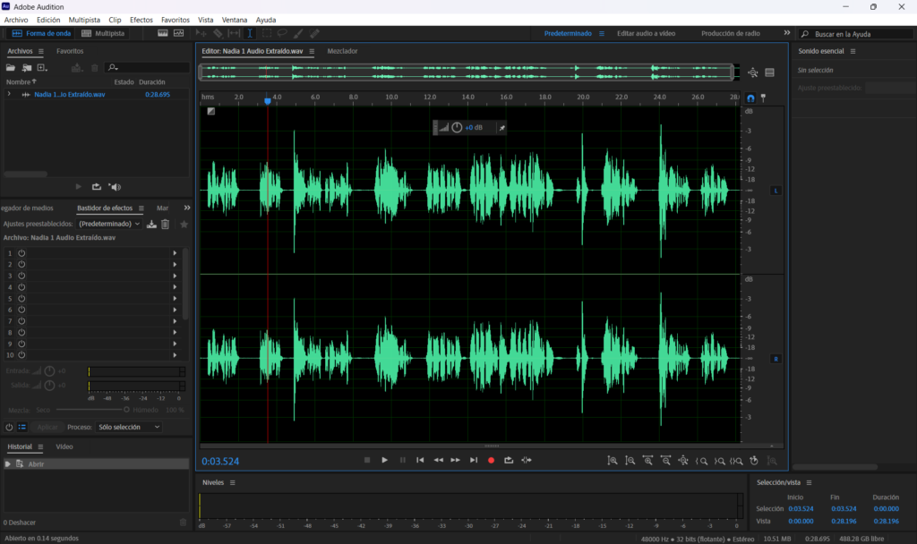The image size is (917, 544).
Task: Open the Ajustes preestablecidos Predeterminado dropdown
Action: 109,224
